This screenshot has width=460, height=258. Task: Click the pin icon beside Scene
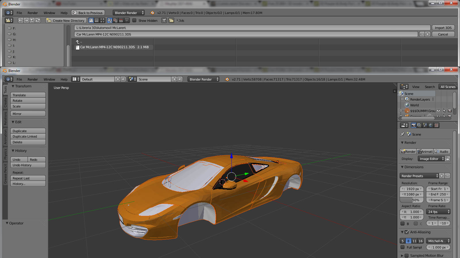click(402, 134)
